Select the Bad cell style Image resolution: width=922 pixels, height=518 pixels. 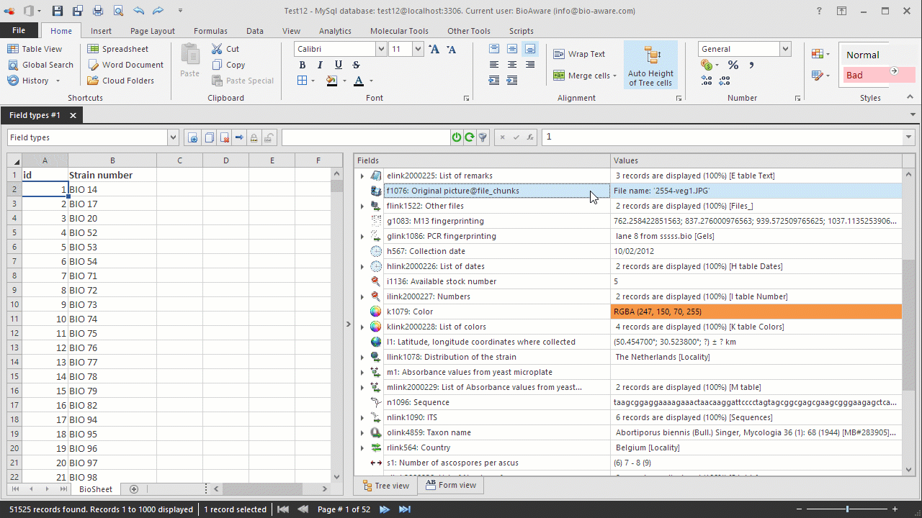864,75
